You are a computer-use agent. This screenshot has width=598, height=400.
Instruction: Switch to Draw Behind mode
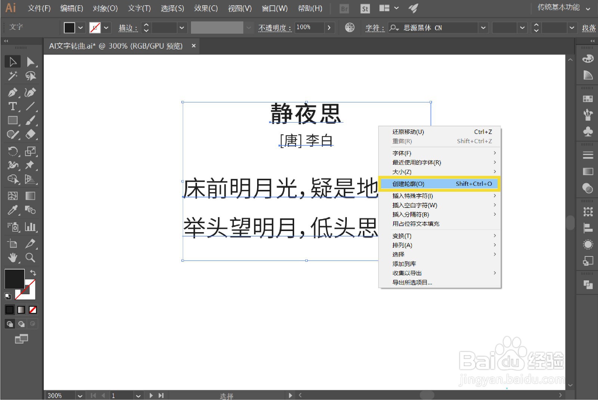point(21,324)
